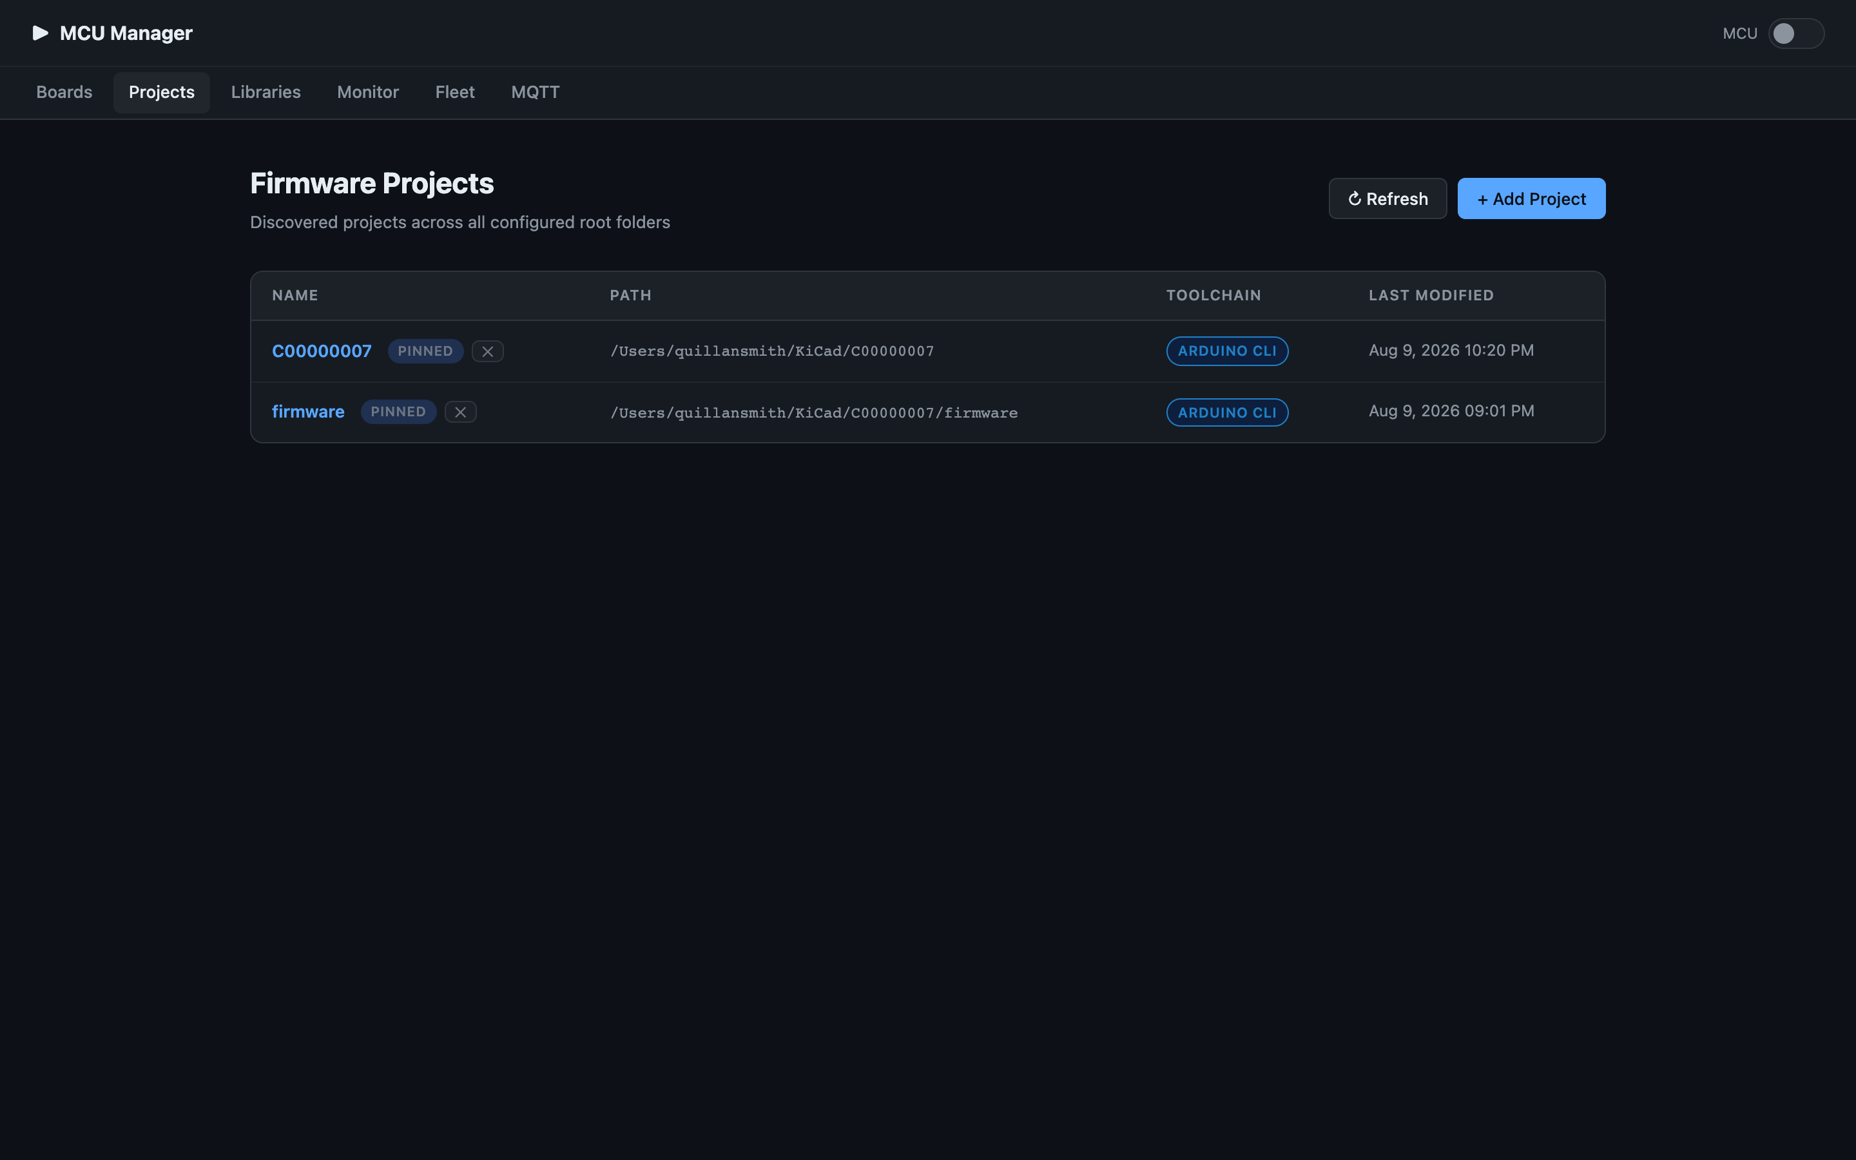Select the path ending in C00000007/firmware
The width and height of the screenshot is (1856, 1160).
coord(814,412)
